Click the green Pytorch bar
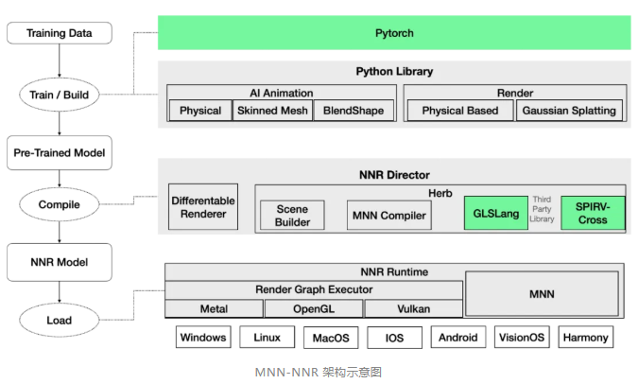 tap(393, 33)
